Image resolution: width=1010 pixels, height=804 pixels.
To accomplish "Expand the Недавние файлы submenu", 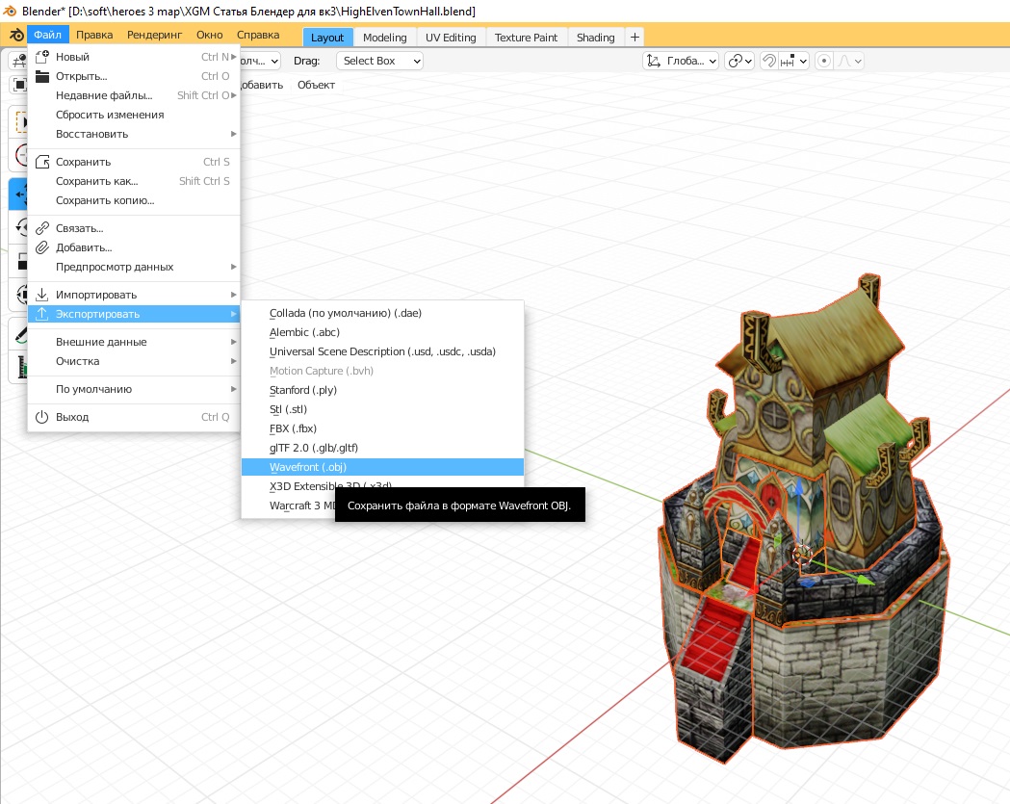I will point(134,95).
